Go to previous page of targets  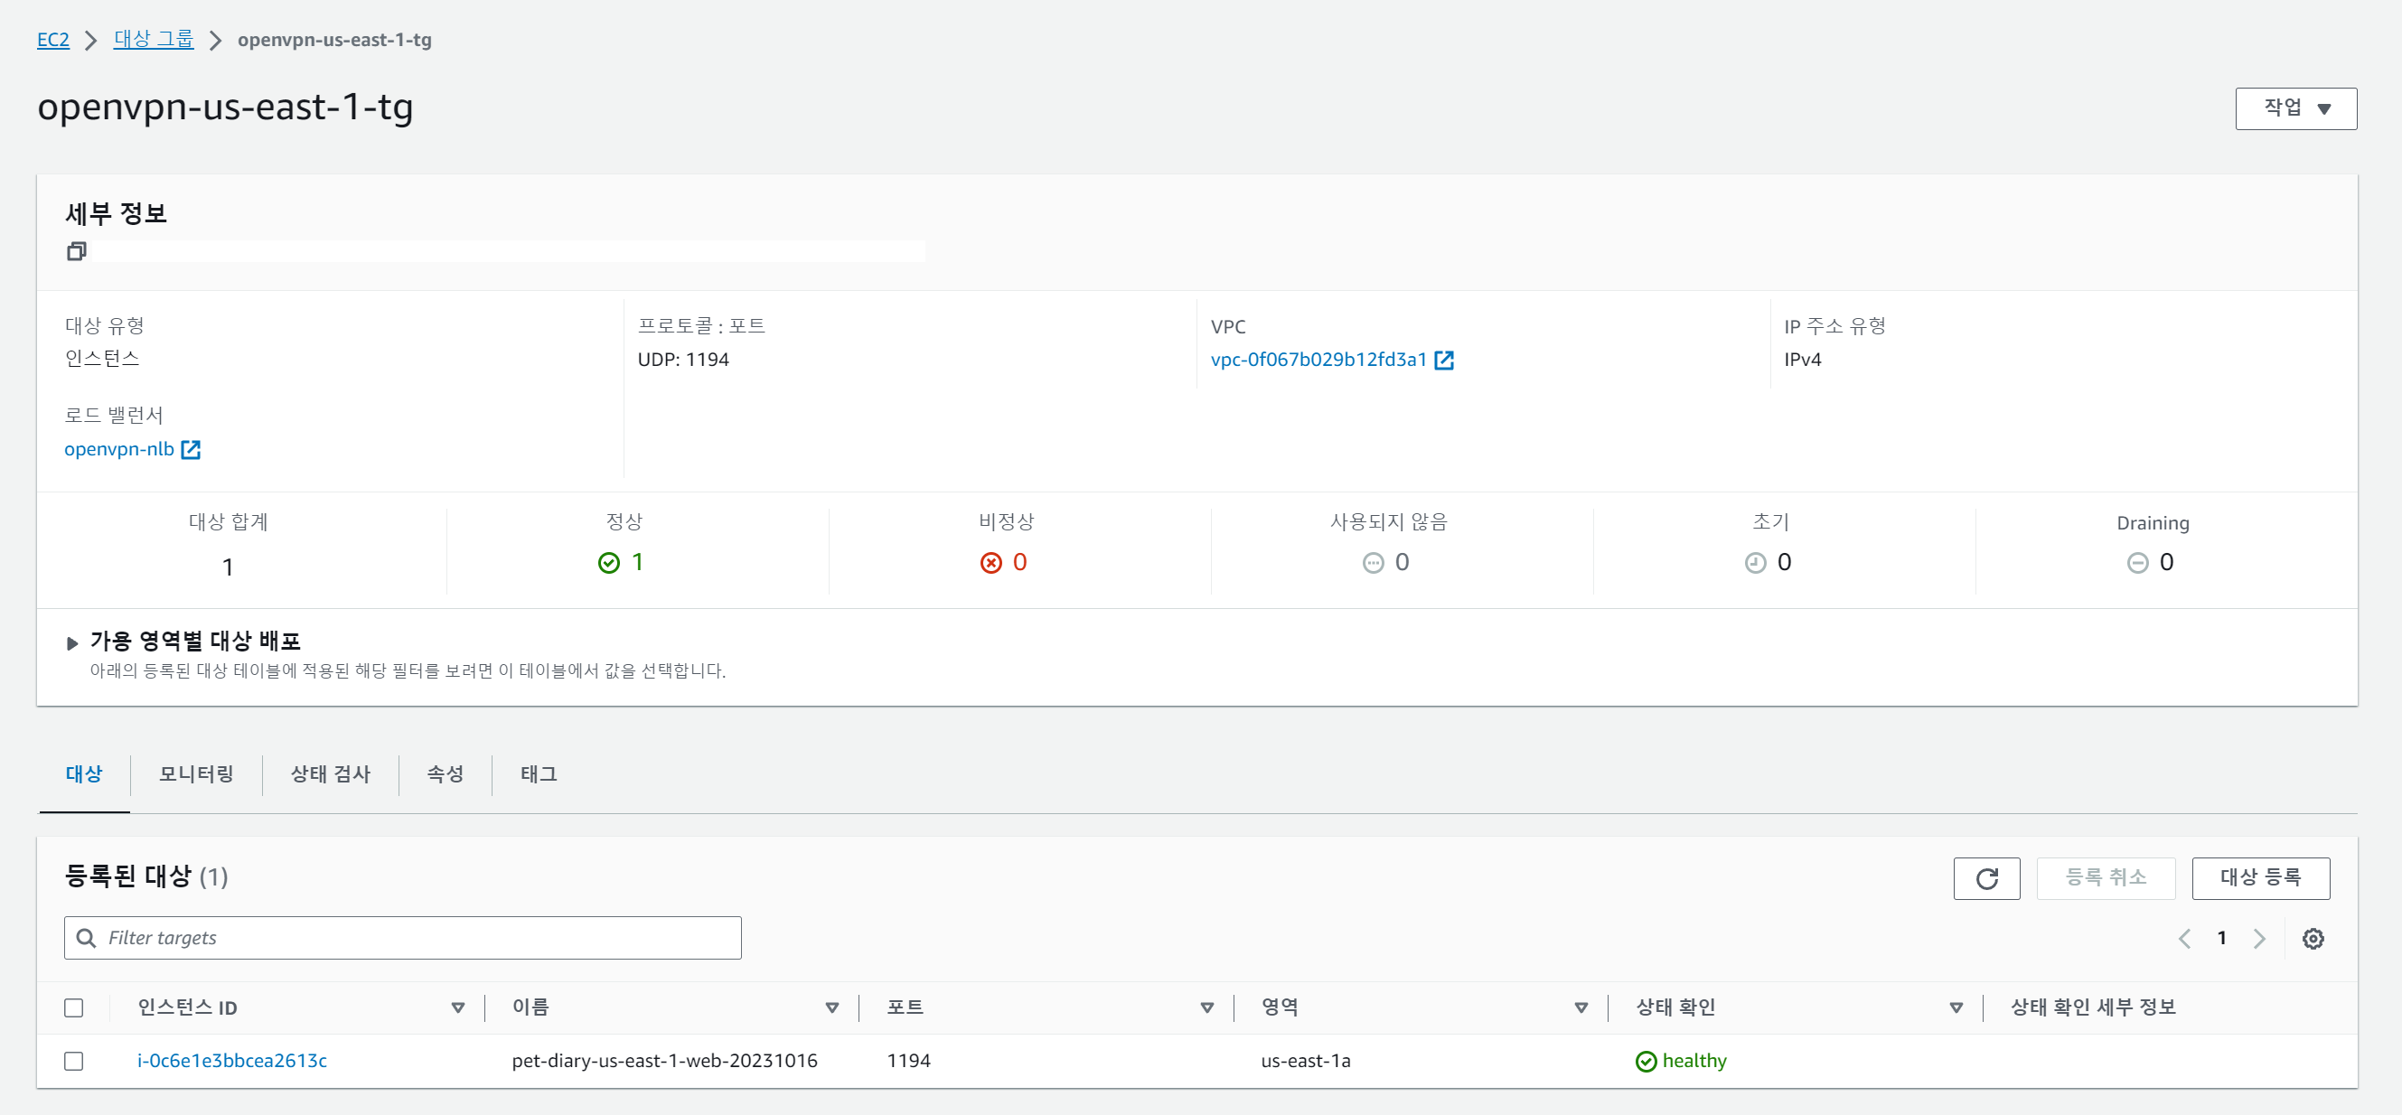coord(2184,939)
